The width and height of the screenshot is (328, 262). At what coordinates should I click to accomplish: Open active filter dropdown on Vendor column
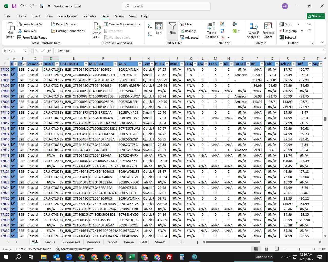41,64
